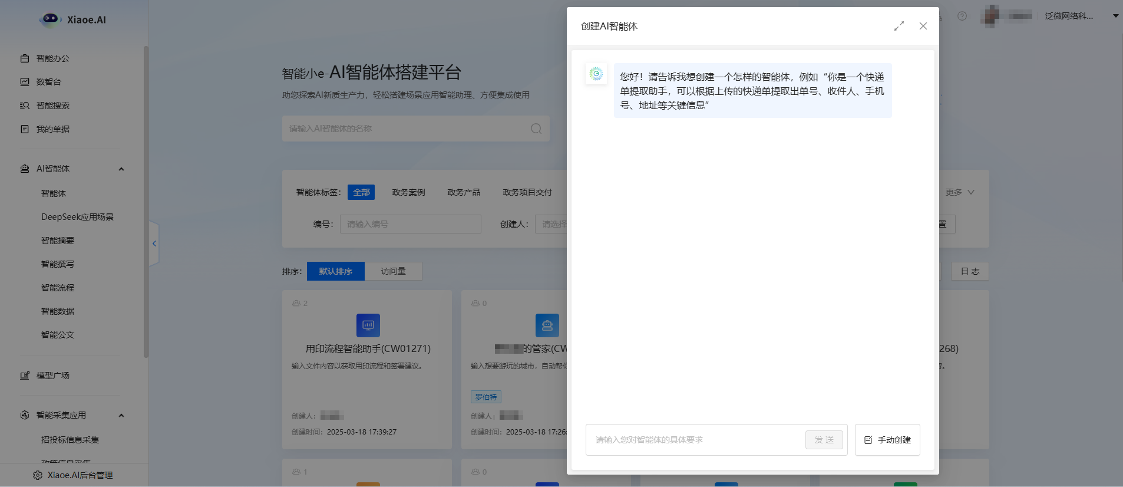Image resolution: width=1123 pixels, height=487 pixels.
Task: Open Xiaoe.AI后台管理 settings gear
Action: pos(38,475)
